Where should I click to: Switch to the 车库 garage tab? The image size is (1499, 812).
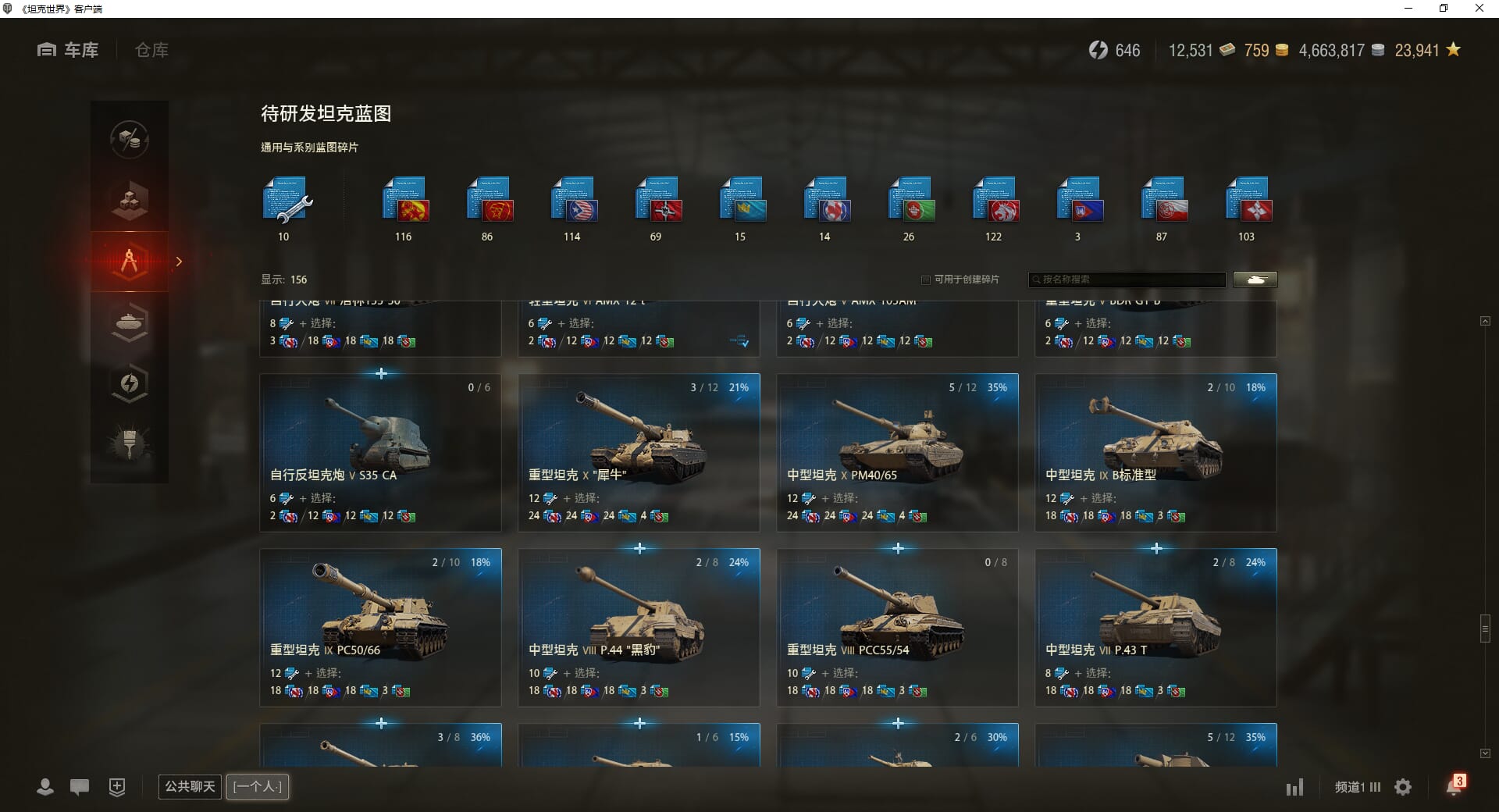pyautogui.click(x=68, y=50)
